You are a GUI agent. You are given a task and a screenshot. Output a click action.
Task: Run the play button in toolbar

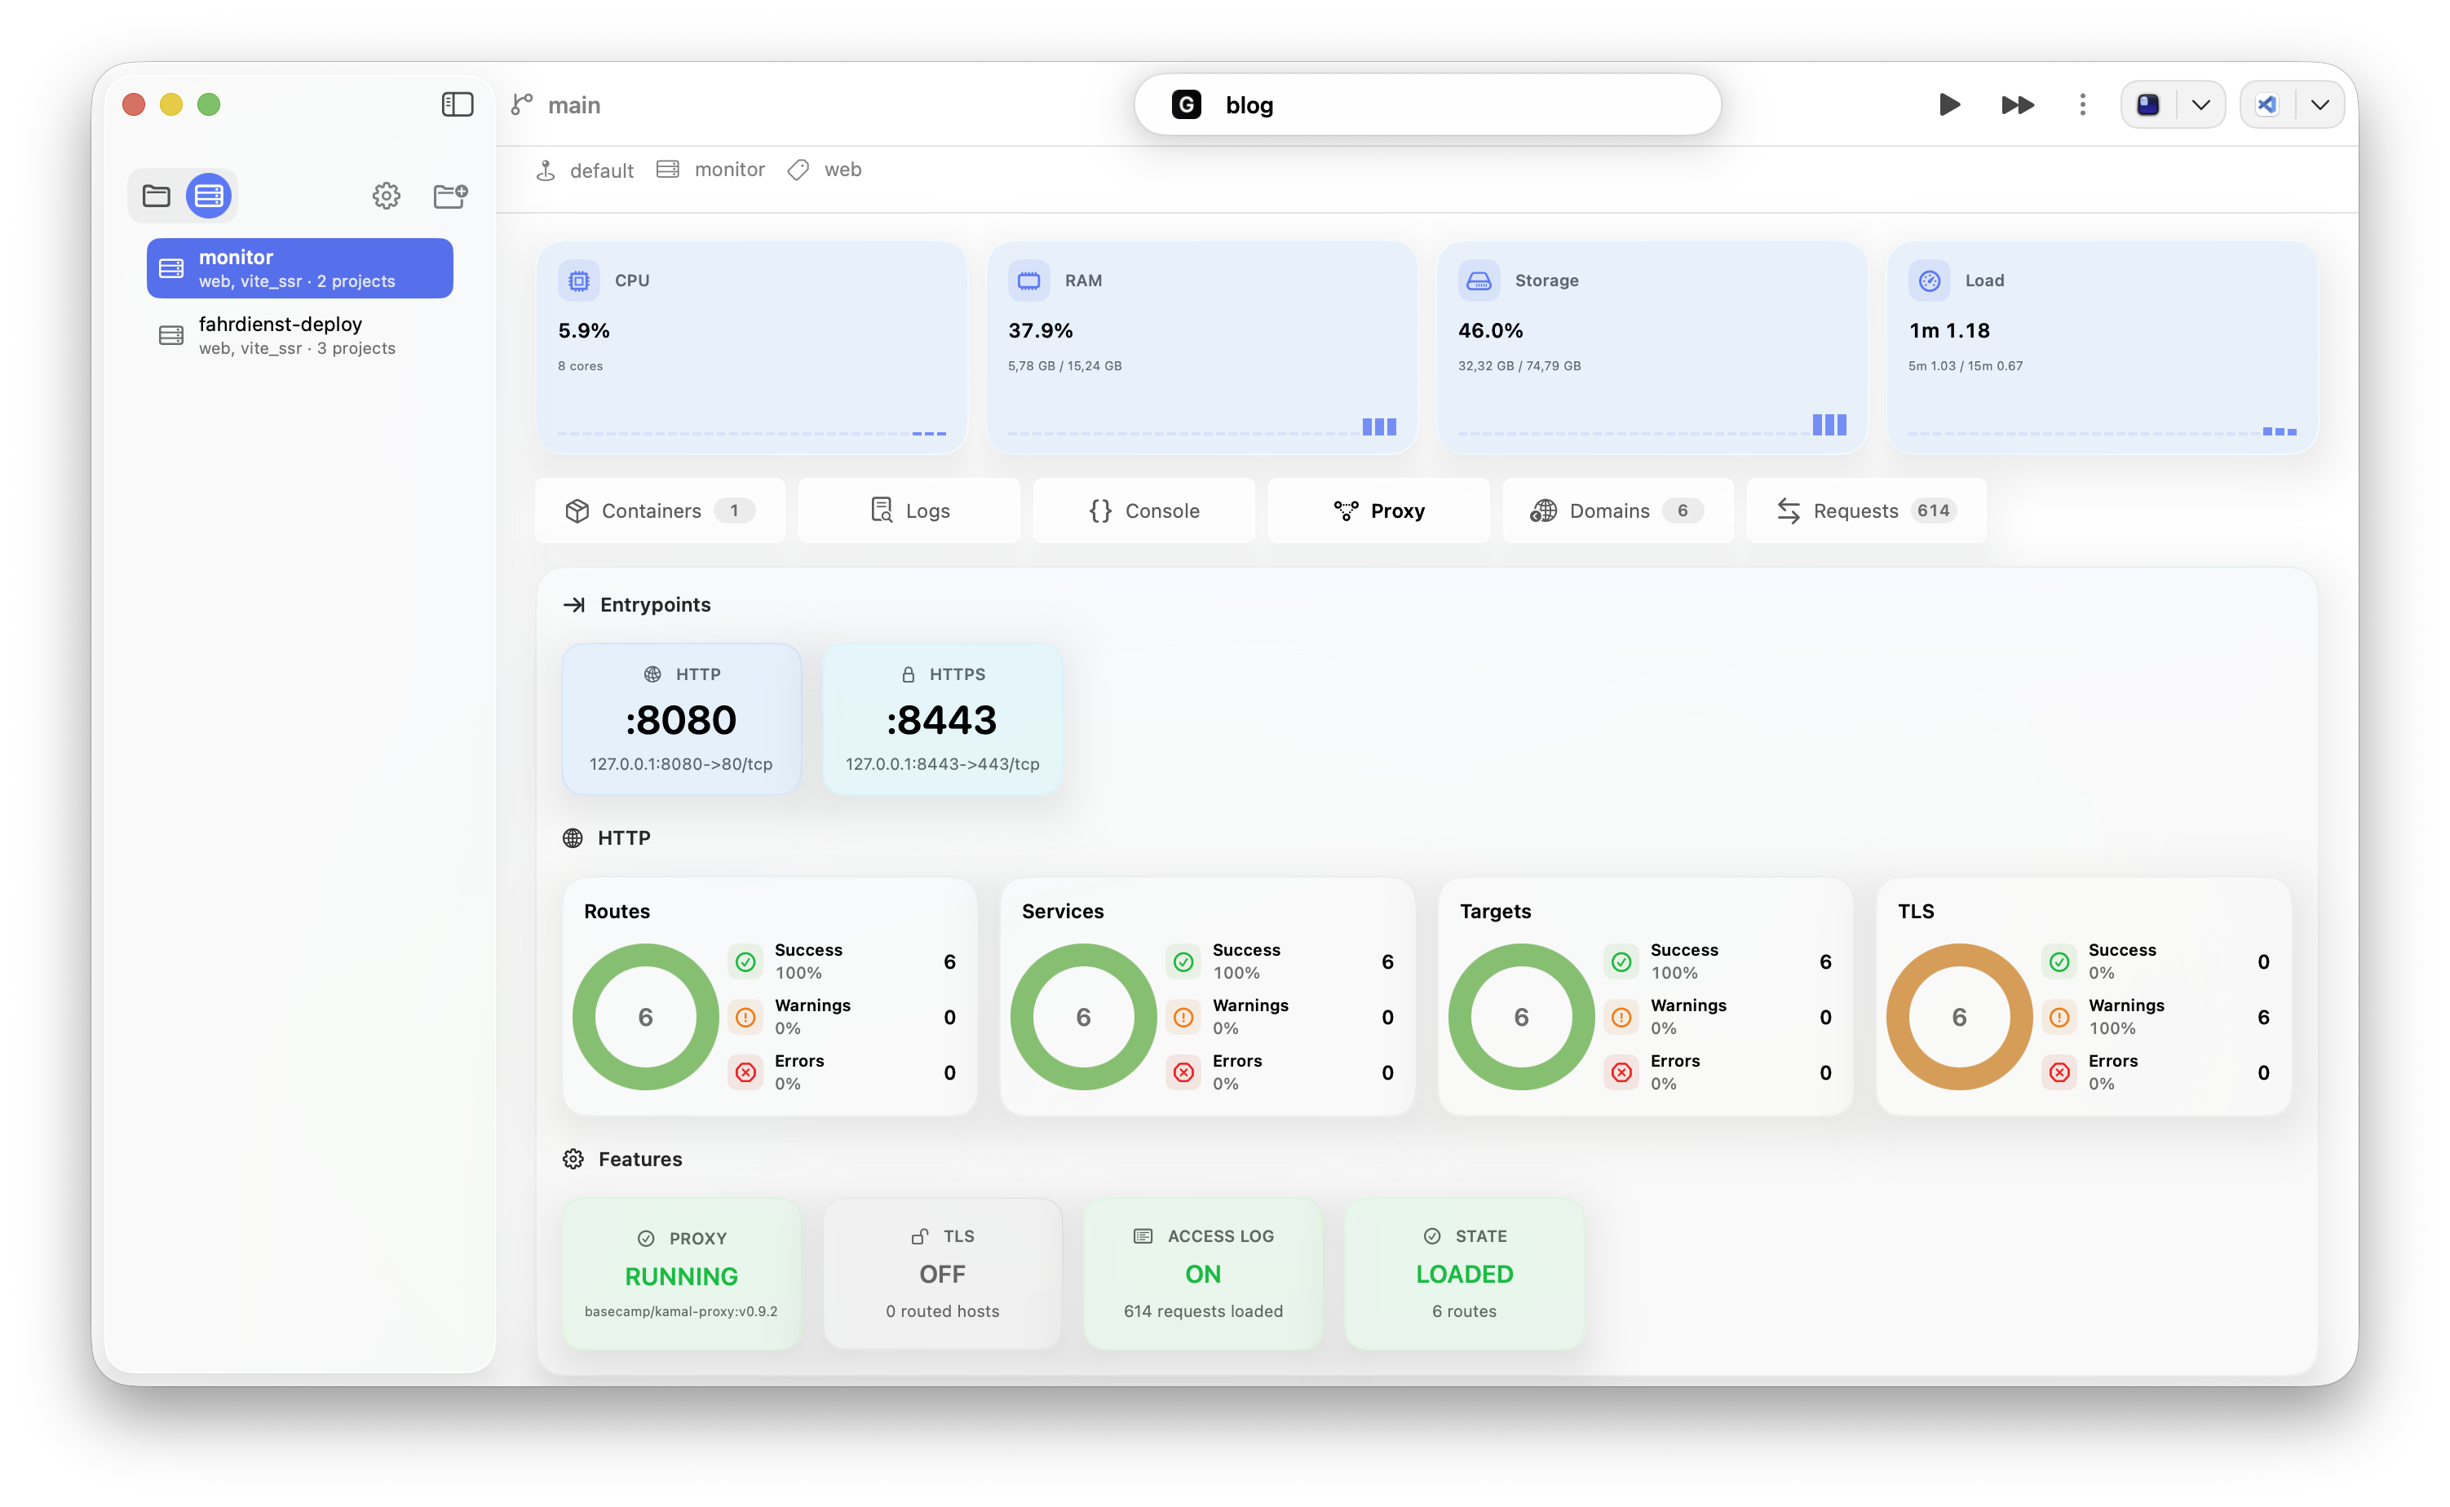[1949, 104]
